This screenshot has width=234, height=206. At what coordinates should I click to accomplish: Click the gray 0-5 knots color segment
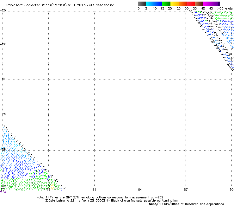(x=142, y=4)
